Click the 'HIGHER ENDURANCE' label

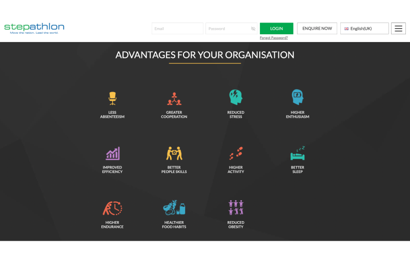112,225
